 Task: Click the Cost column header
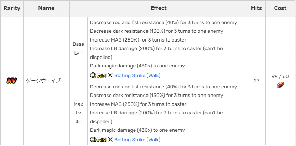pos(280,8)
